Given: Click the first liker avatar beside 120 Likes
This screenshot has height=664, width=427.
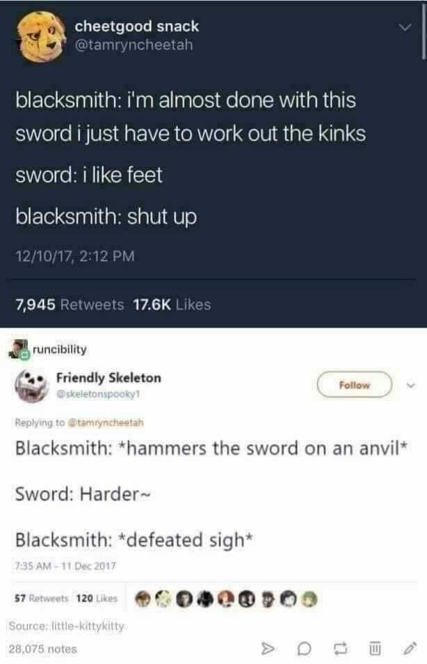Looking at the screenshot, I should tap(143, 599).
